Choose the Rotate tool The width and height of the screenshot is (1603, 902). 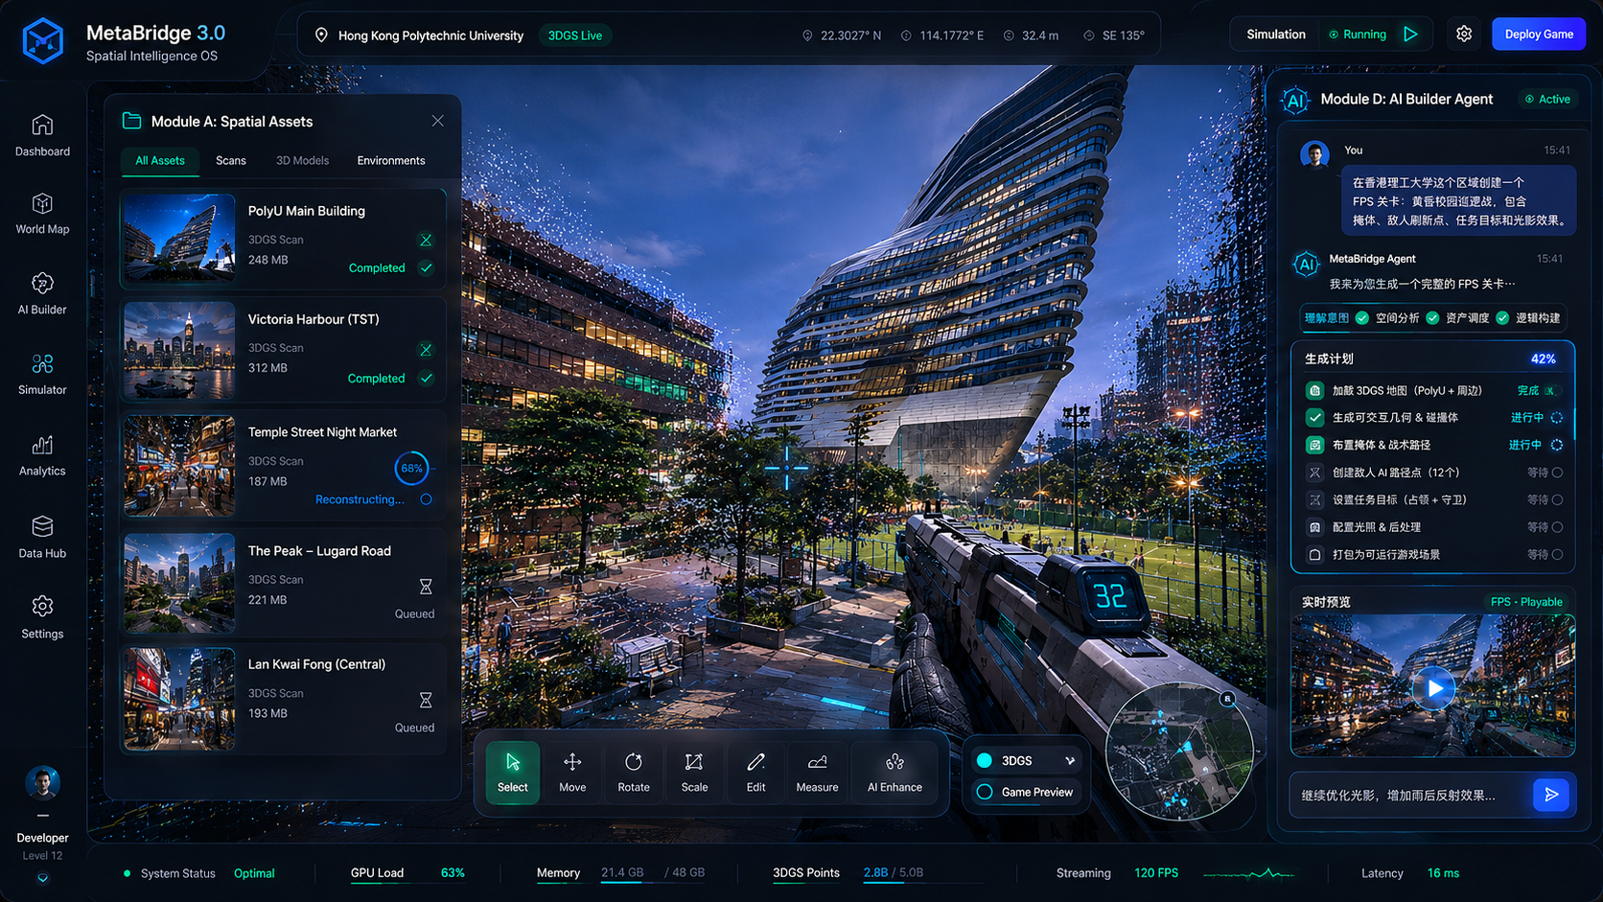tap(634, 773)
